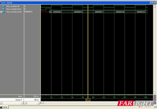Click the count value 00000010 in values column
This screenshot has width=157, height=109.
coord(28,12)
